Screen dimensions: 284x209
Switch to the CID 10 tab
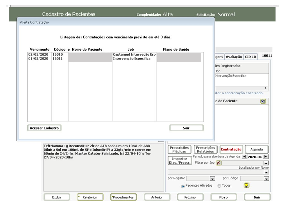point(250,57)
